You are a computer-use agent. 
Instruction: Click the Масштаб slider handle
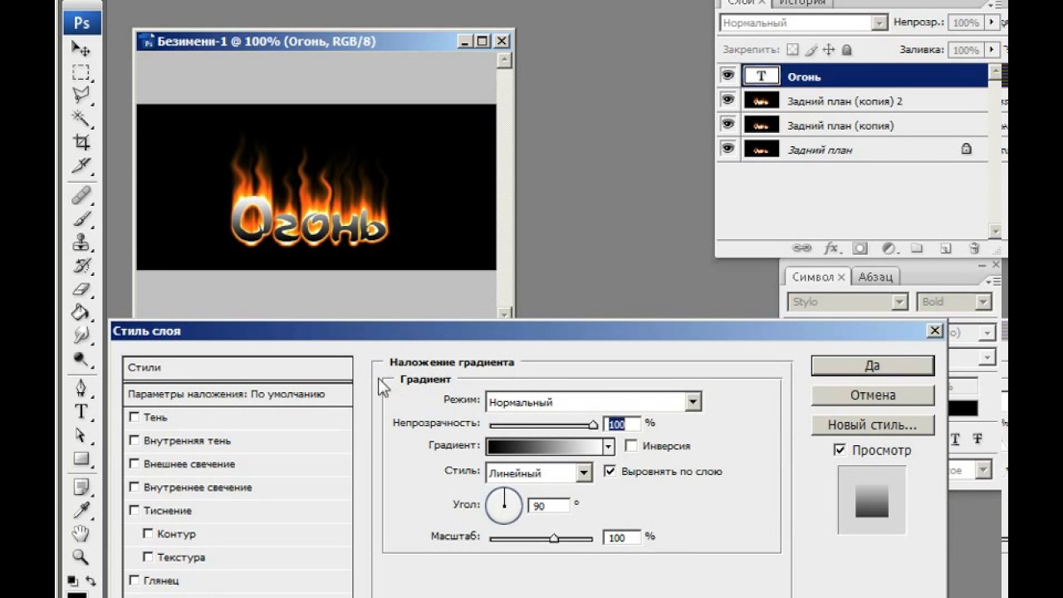point(554,538)
